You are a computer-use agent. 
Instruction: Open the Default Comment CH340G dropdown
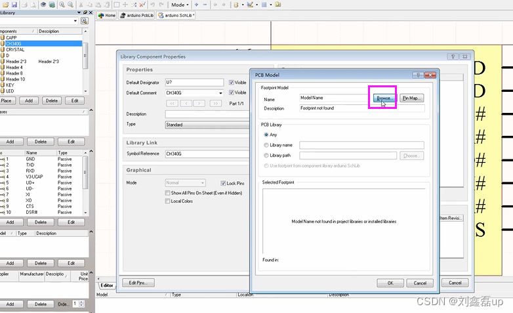tap(220, 93)
